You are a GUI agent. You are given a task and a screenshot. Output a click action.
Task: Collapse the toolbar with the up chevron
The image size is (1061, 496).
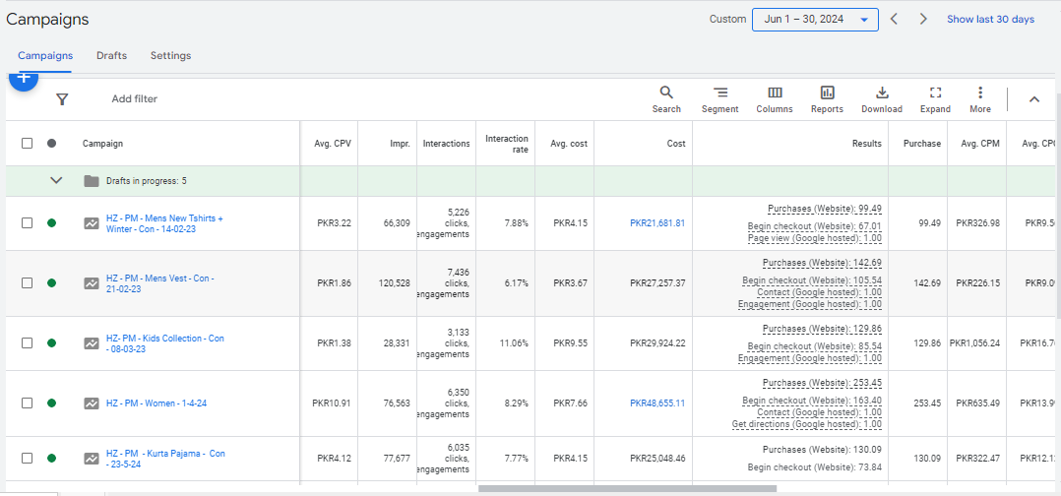click(x=1033, y=99)
